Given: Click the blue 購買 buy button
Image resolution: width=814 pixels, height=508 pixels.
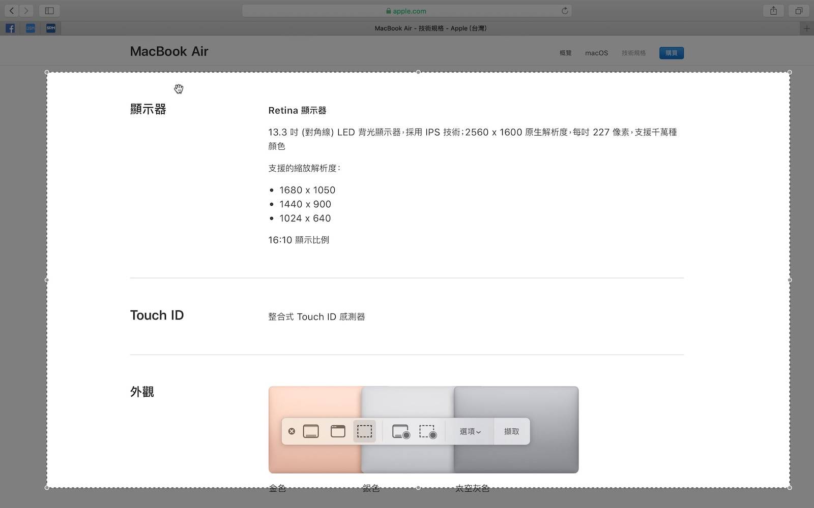Looking at the screenshot, I should (x=672, y=53).
